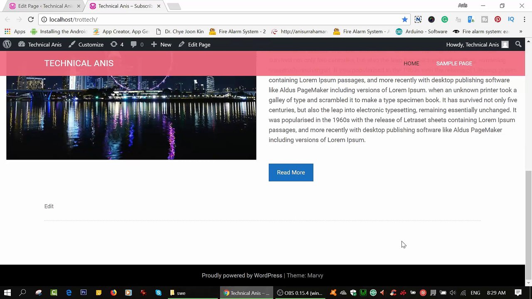The width and height of the screenshot is (532, 299).
Task: Click Chrome Technical Anis taskbar button
Action: 246,293
